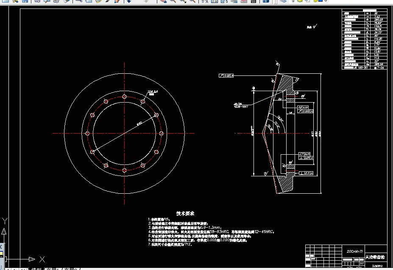Select the 0.015 A tolerance frame

pos(305,111)
